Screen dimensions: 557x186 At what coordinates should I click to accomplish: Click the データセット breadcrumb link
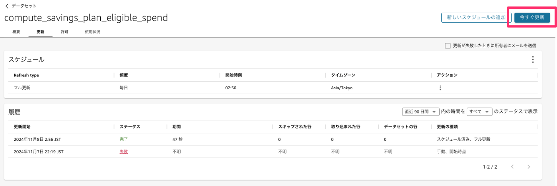pos(24,6)
